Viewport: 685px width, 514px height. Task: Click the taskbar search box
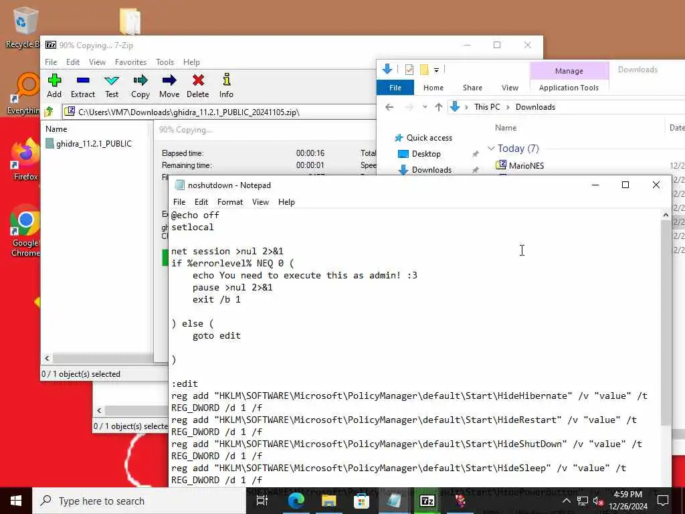139,501
